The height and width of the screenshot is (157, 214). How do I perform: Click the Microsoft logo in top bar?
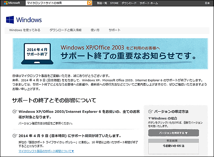(12, 3)
